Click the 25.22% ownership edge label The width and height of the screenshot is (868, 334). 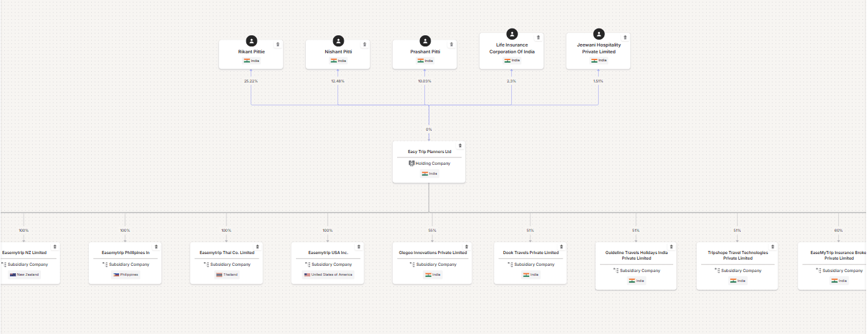251,81
